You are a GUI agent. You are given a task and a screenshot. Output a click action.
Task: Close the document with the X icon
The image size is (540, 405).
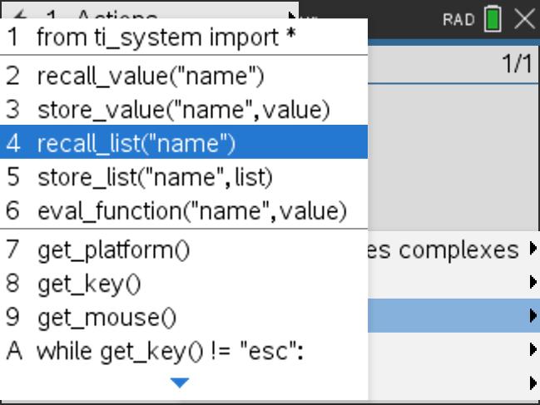(x=524, y=18)
